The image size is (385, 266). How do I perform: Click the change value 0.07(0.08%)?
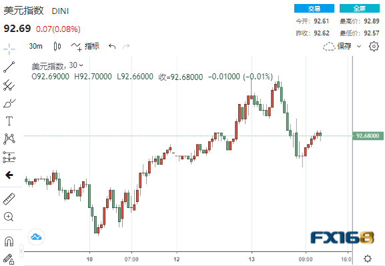click(x=58, y=29)
